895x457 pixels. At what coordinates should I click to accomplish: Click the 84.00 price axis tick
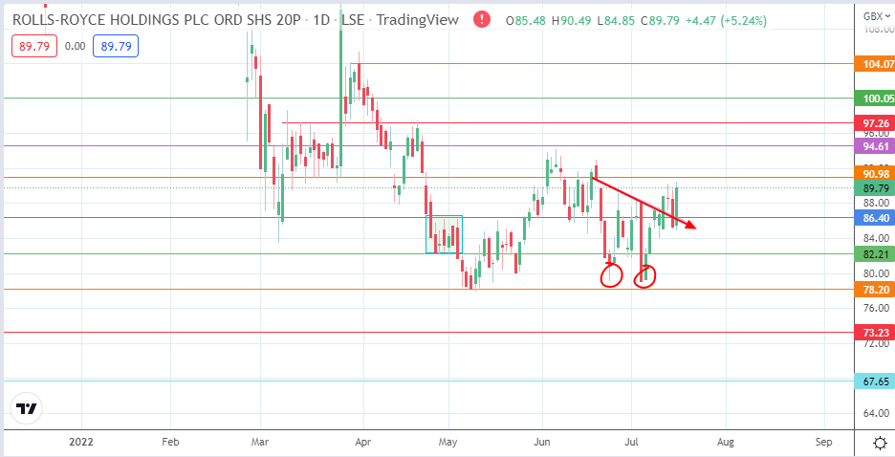tap(877, 238)
